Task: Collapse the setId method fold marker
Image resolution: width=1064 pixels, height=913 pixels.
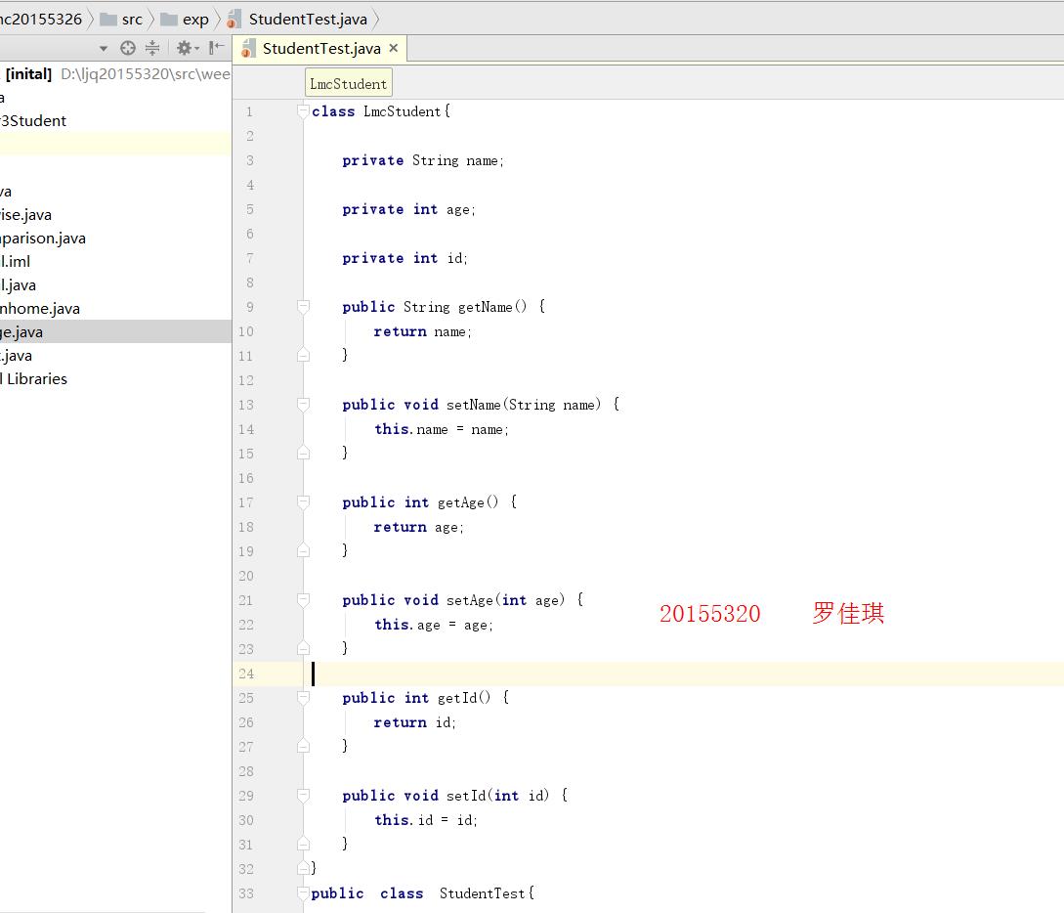Action: (303, 796)
